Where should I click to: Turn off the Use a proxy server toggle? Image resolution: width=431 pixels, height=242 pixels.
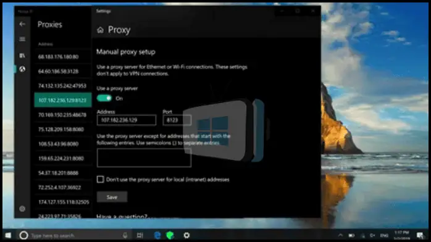coord(104,98)
